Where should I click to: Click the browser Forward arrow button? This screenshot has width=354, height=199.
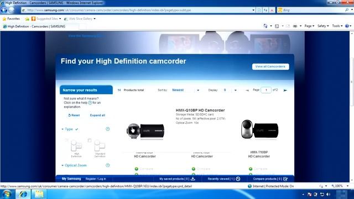pos(12,10)
